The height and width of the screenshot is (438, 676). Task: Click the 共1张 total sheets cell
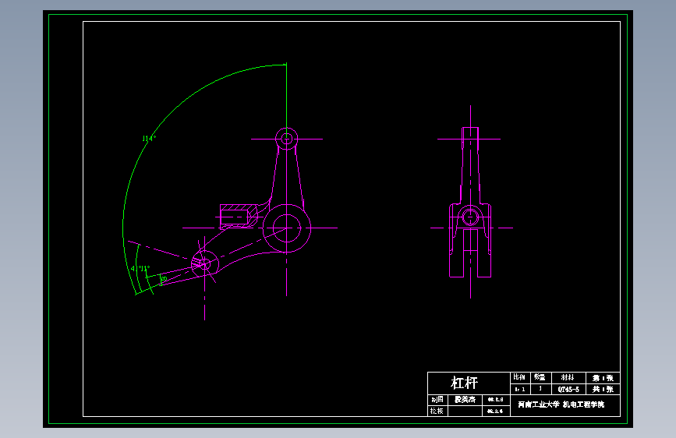pos(603,389)
